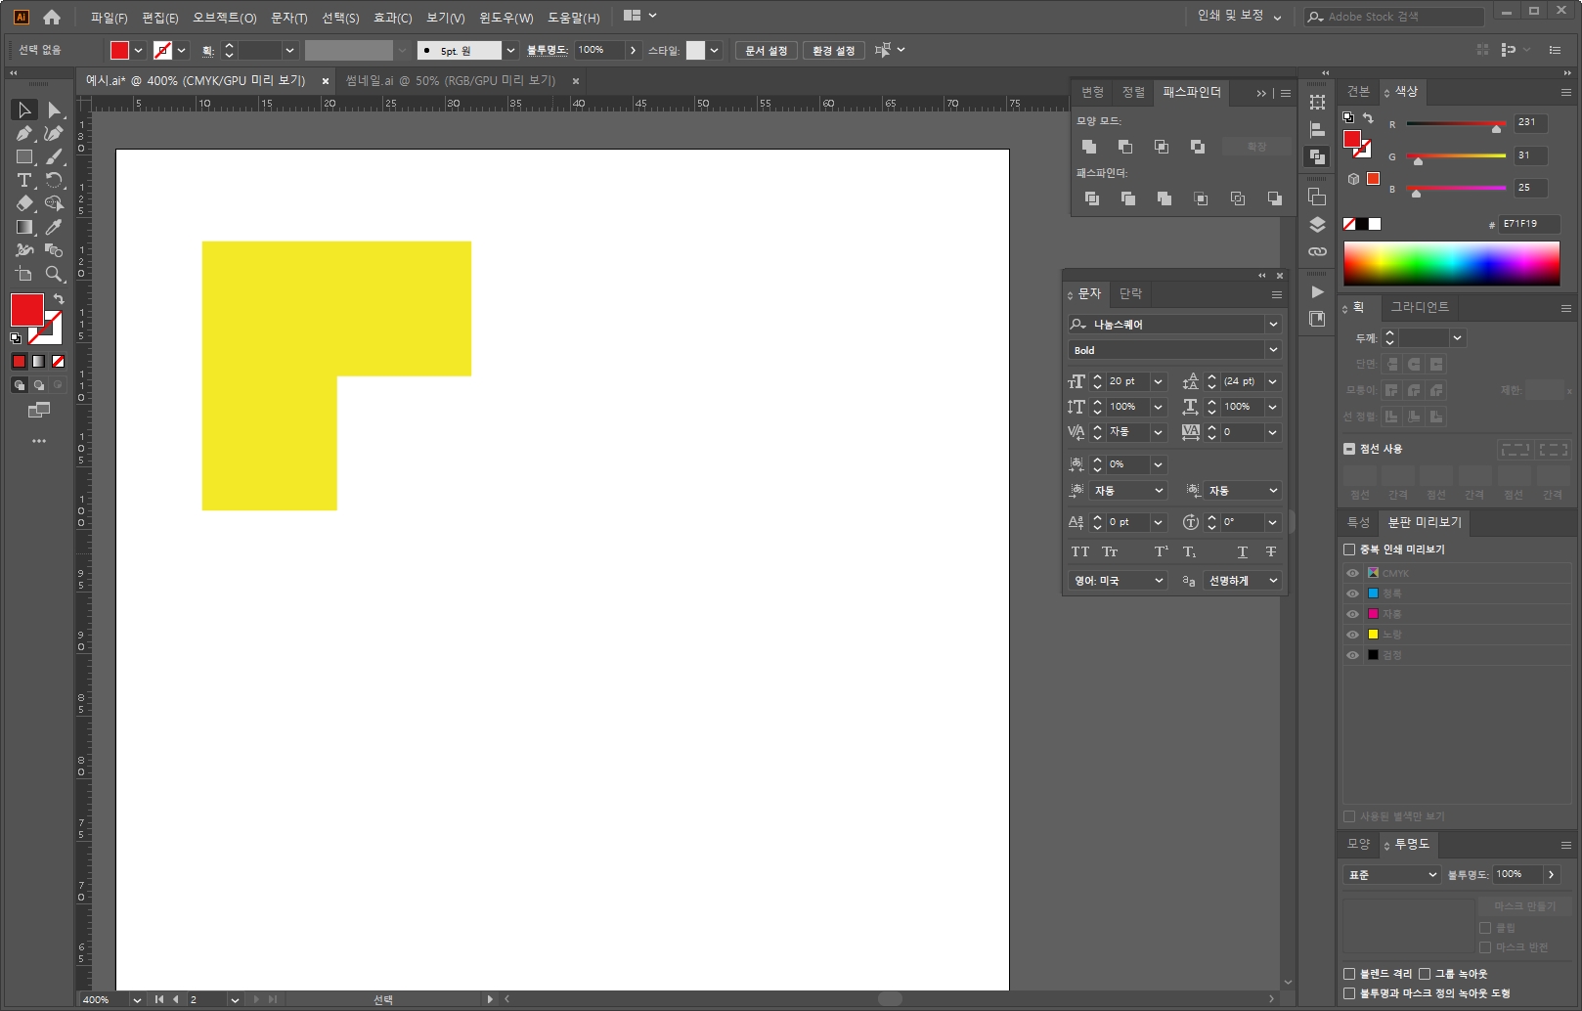Select the Zoom tool magnifier

tap(54, 274)
